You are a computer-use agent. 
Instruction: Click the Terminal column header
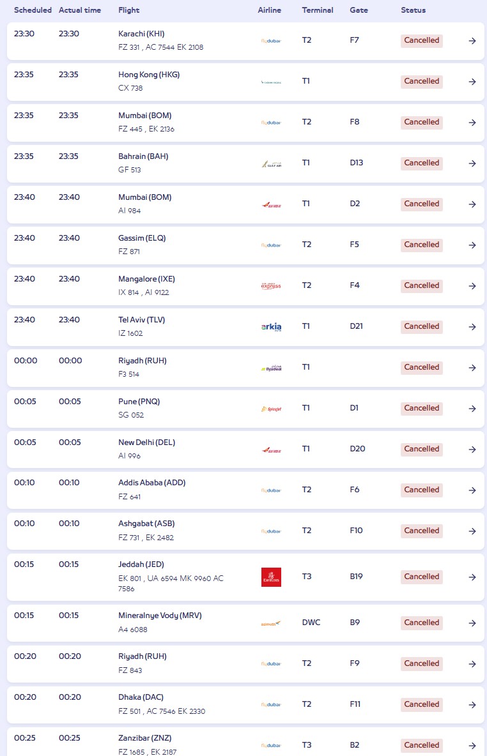click(318, 10)
